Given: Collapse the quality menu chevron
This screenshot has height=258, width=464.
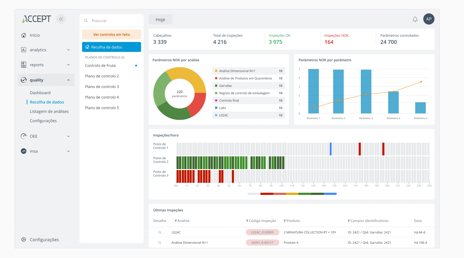Looking at the screenshot, I should click(x=68, y=80).
